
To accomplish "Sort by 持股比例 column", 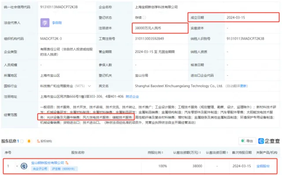I will [x=156, y=153].
